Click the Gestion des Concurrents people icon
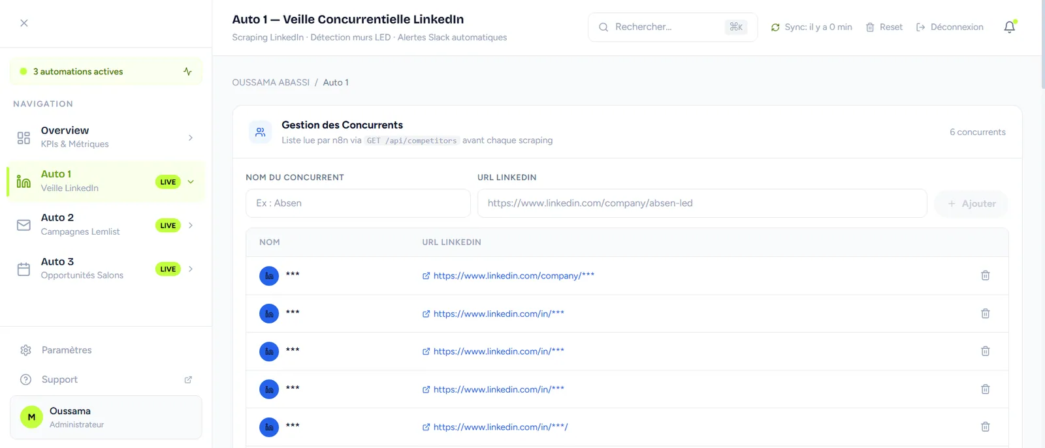This screenshot has width=1045, height=448. [261, 132]
